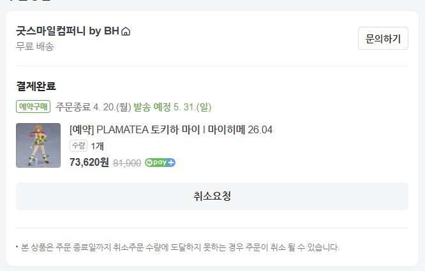Click the 1개 quantity value
Image resolution: width=425 pixels, height=271 pixels.
[97, 146]
